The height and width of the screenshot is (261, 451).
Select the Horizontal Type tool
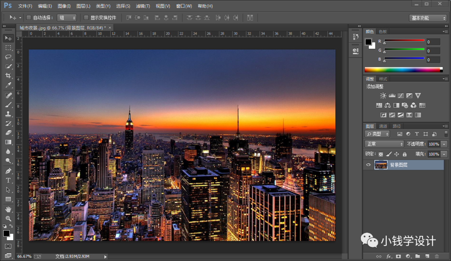pyautogui.click(x=8, y=180)
